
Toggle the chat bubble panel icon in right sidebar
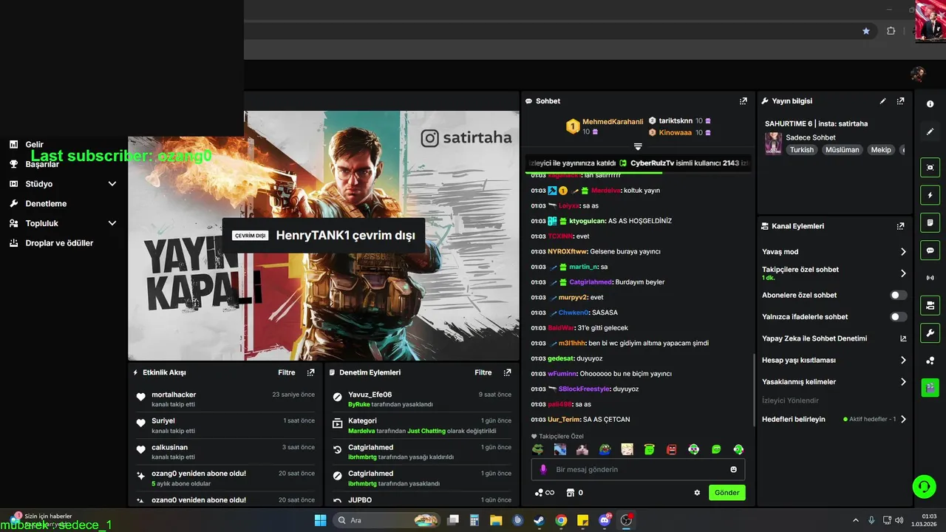click(x=930, y=250)
